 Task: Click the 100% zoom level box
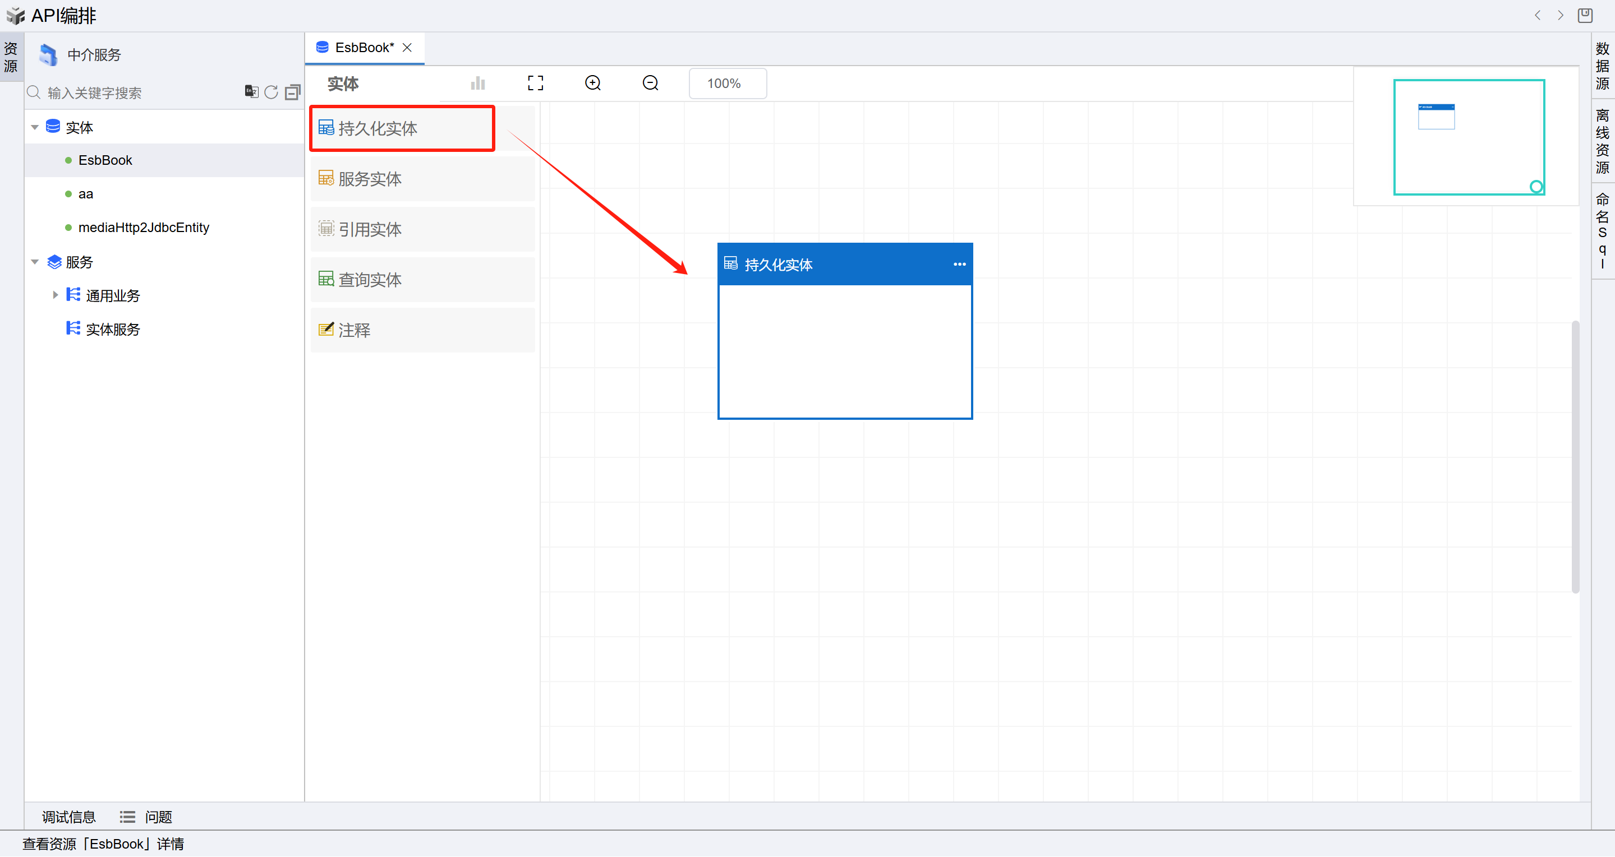pyautogui.click(x=726, y=84)
